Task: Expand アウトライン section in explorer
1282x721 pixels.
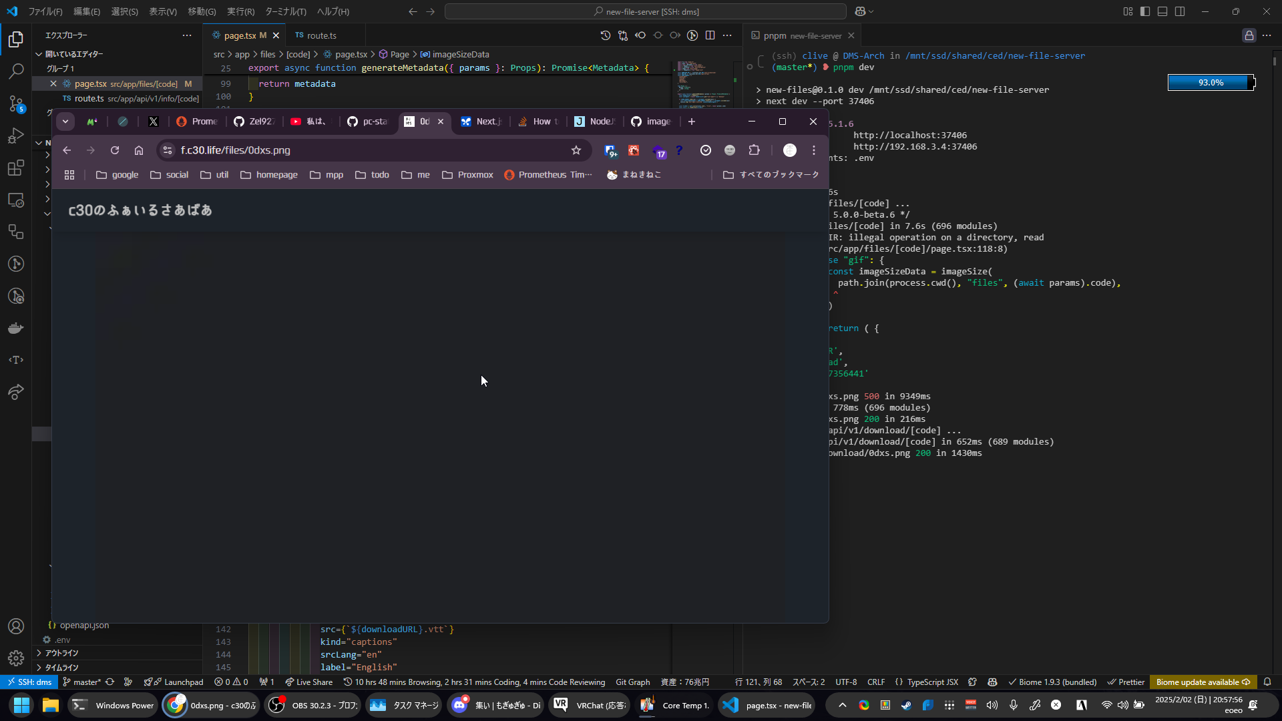Action: coord(61,653)
